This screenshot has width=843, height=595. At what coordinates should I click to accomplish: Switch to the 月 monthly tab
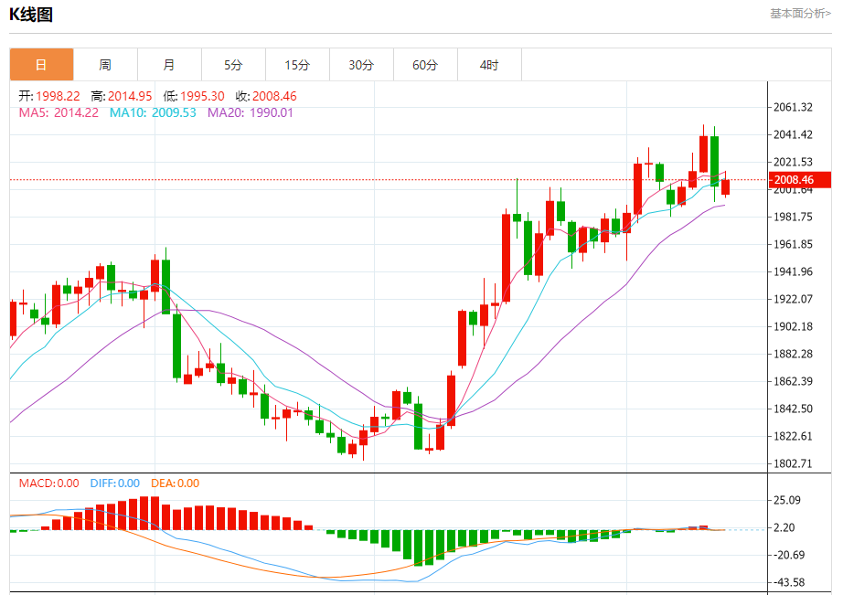[169, 65]
